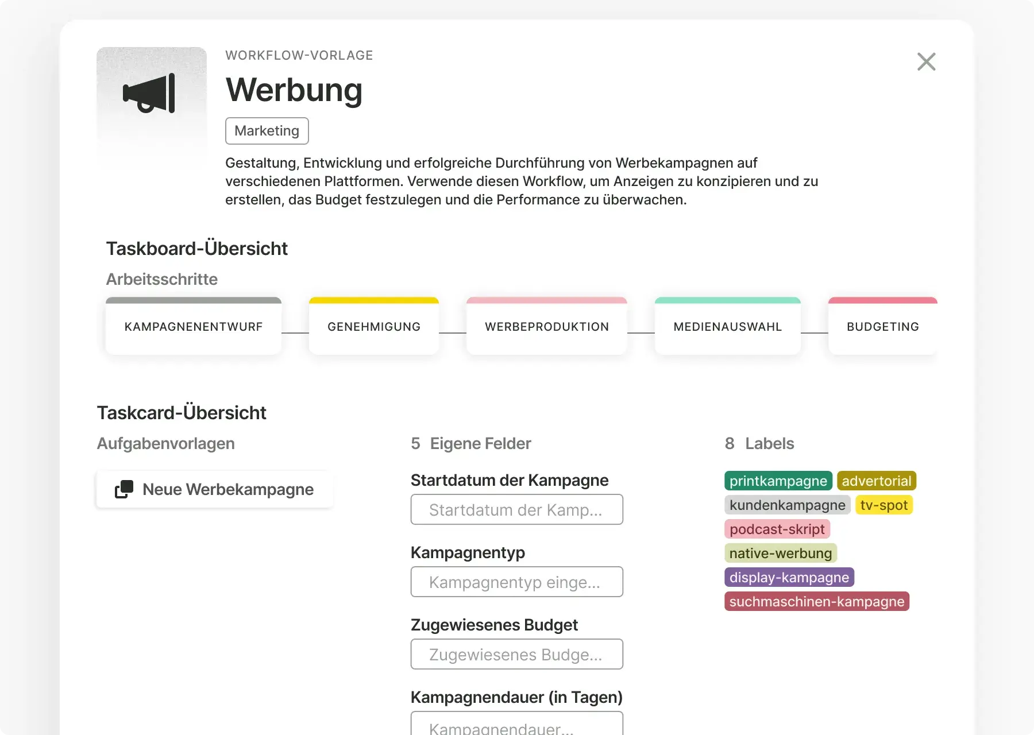
Task: Select the grey kundenkampagne label
Action: point(787,505)
